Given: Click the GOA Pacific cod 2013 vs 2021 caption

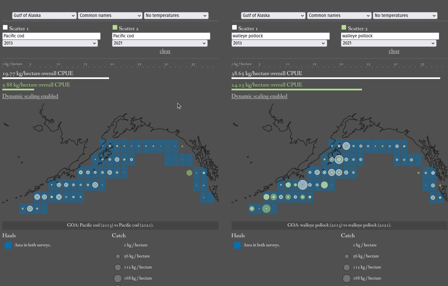Looking at the screenshot, I should [110, 225].
